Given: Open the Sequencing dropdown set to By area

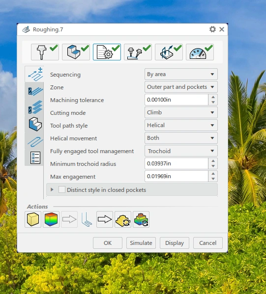Looking at the screenshot, I should click(x=181, y=74).
